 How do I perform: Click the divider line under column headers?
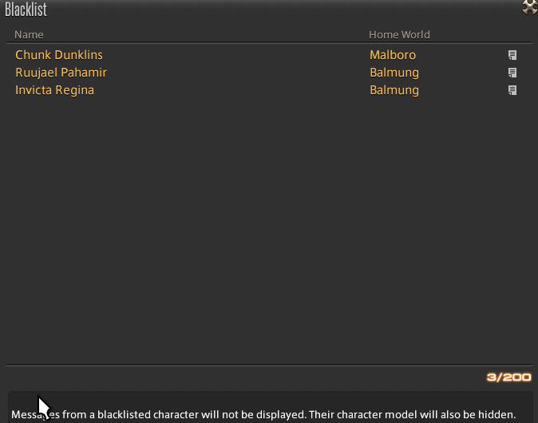pos(269,43)
